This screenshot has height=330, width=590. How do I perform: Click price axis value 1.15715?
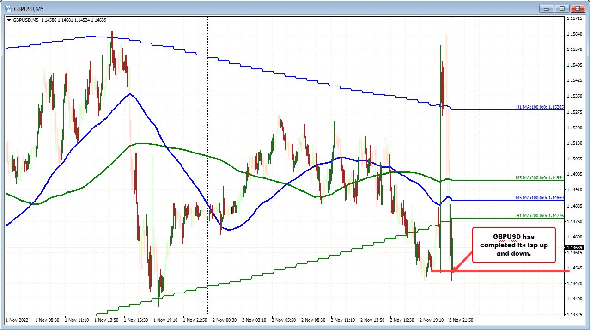pyautogui.click(x=576, y=18)
